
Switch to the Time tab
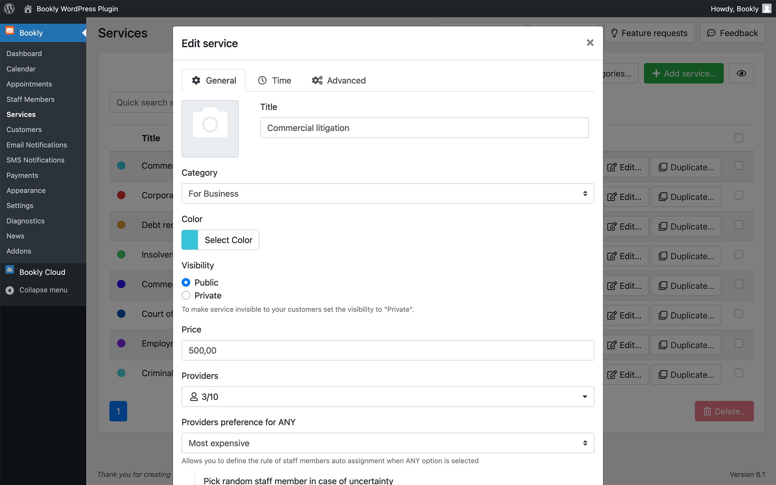click(275, 80)
